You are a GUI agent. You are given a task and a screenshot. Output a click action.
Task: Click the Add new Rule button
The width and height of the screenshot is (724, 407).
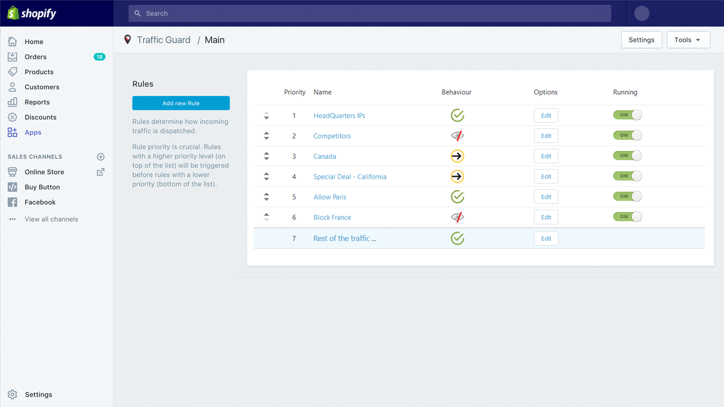[x=181, y=103]
